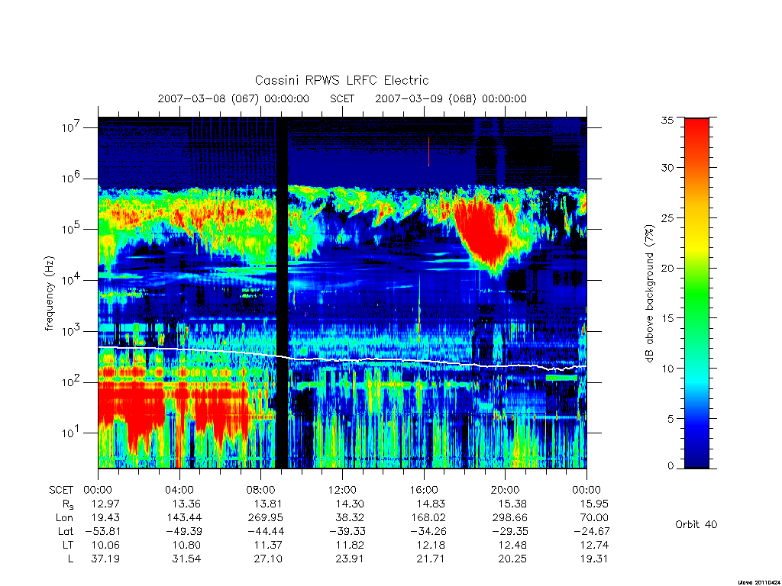Click the Rs value '12.97'
This screenshot has height=586, width=782.
105,504
